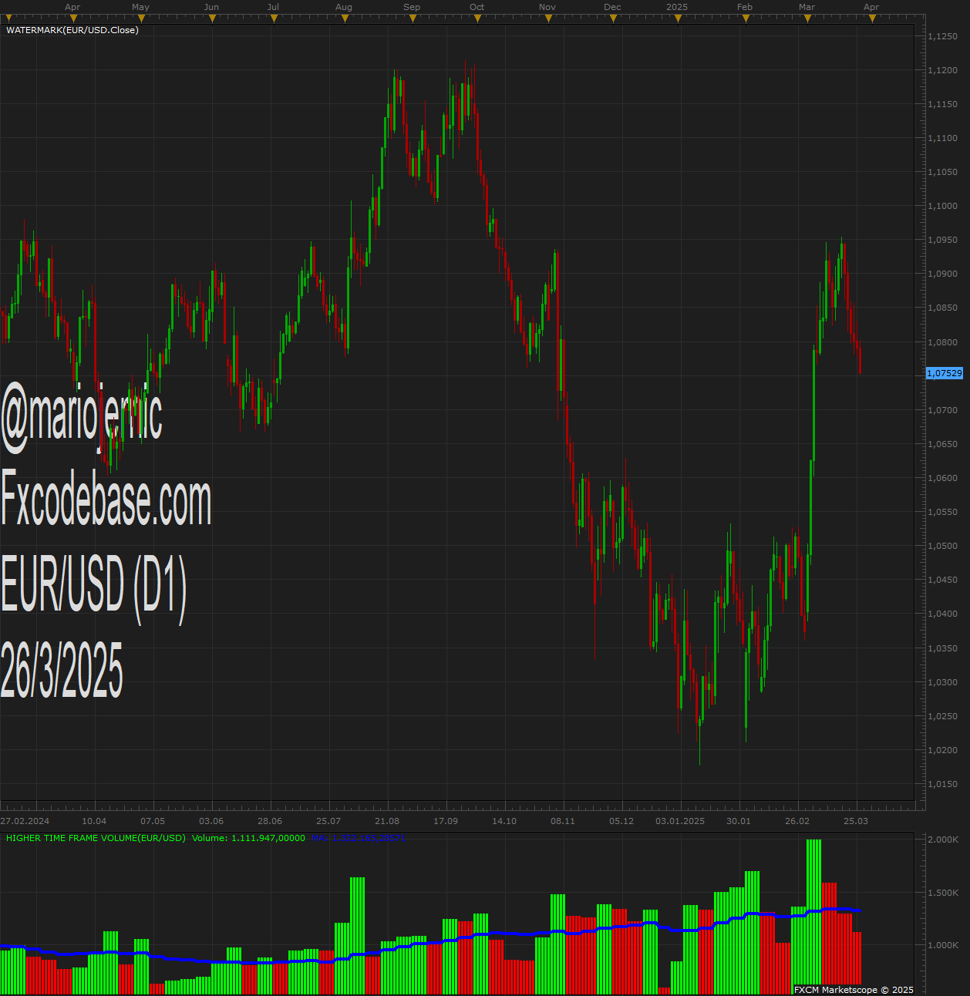Click the 21.08 date axis label
Screen dimensions: 970x996
tap(387, 821)
